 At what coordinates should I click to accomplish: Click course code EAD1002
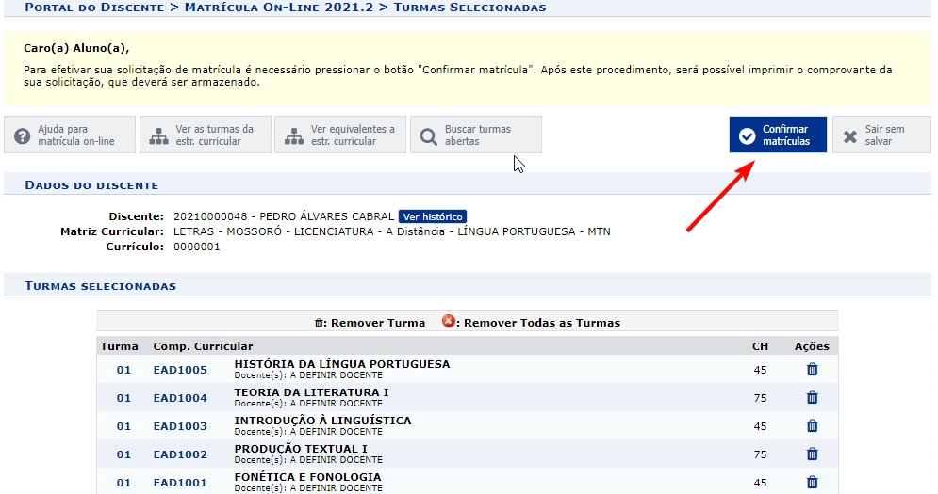coord(180,454)
